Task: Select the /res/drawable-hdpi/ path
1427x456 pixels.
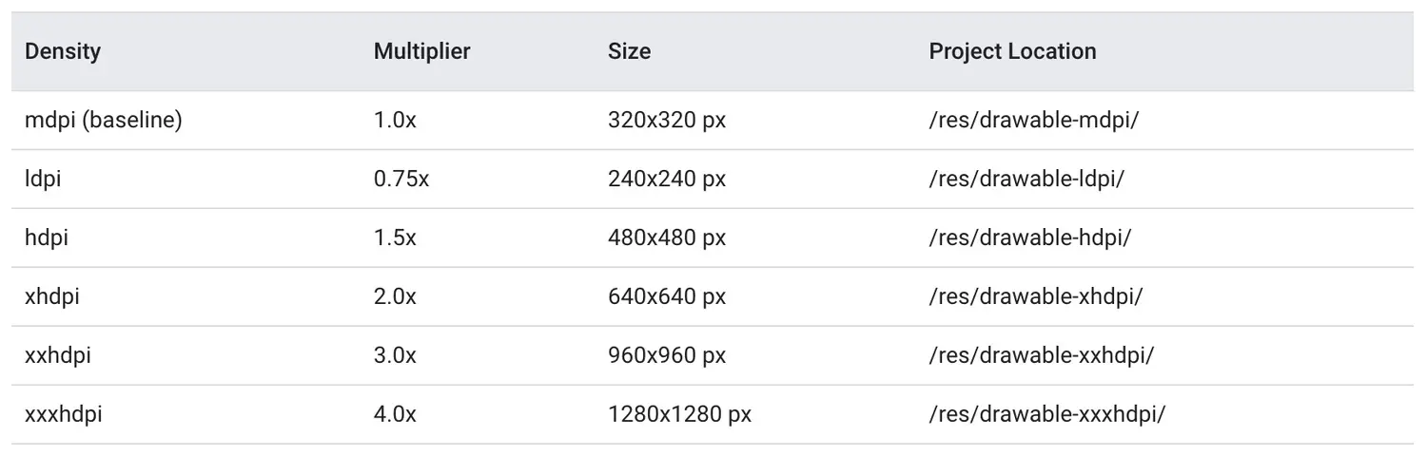Action: point(1030,237)
